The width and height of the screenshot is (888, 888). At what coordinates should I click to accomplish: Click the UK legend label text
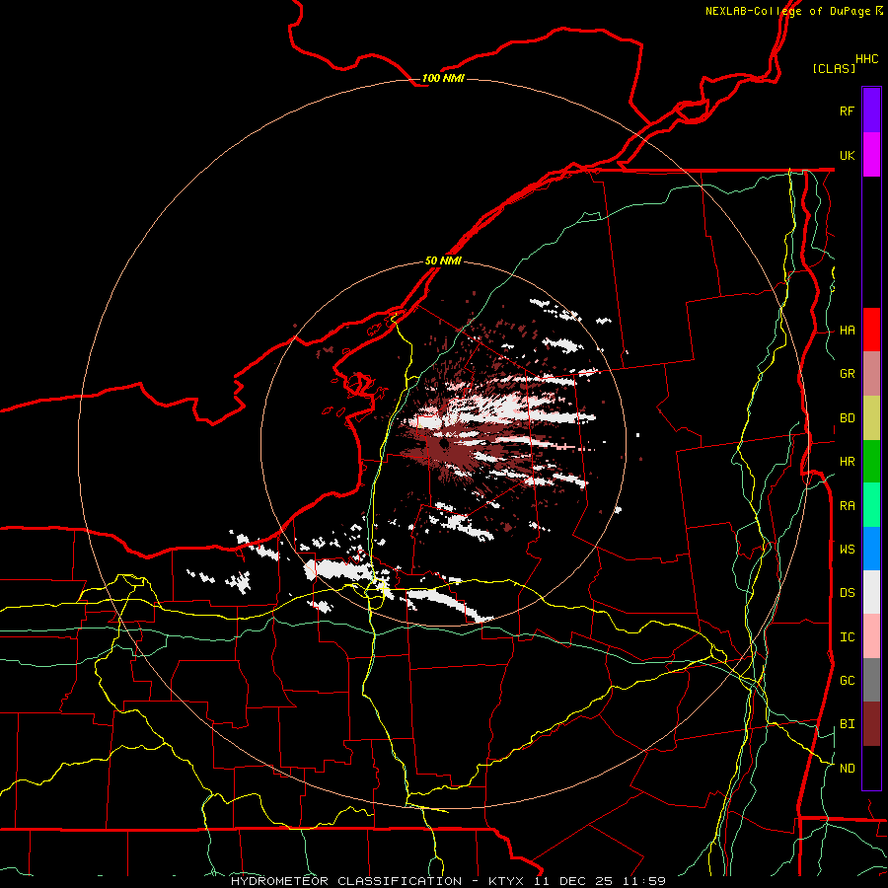[x=847, y=155]
